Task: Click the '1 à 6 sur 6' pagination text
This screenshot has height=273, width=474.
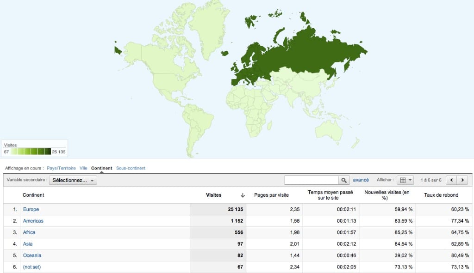Action: point(431,180)
